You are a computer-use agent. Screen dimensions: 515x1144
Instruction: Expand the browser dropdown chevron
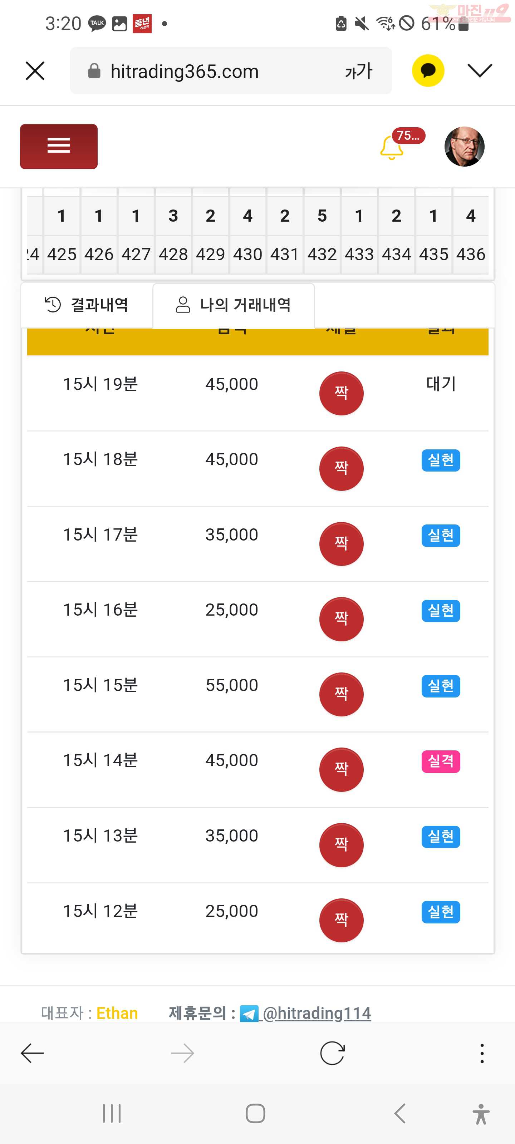coord(480,70)
